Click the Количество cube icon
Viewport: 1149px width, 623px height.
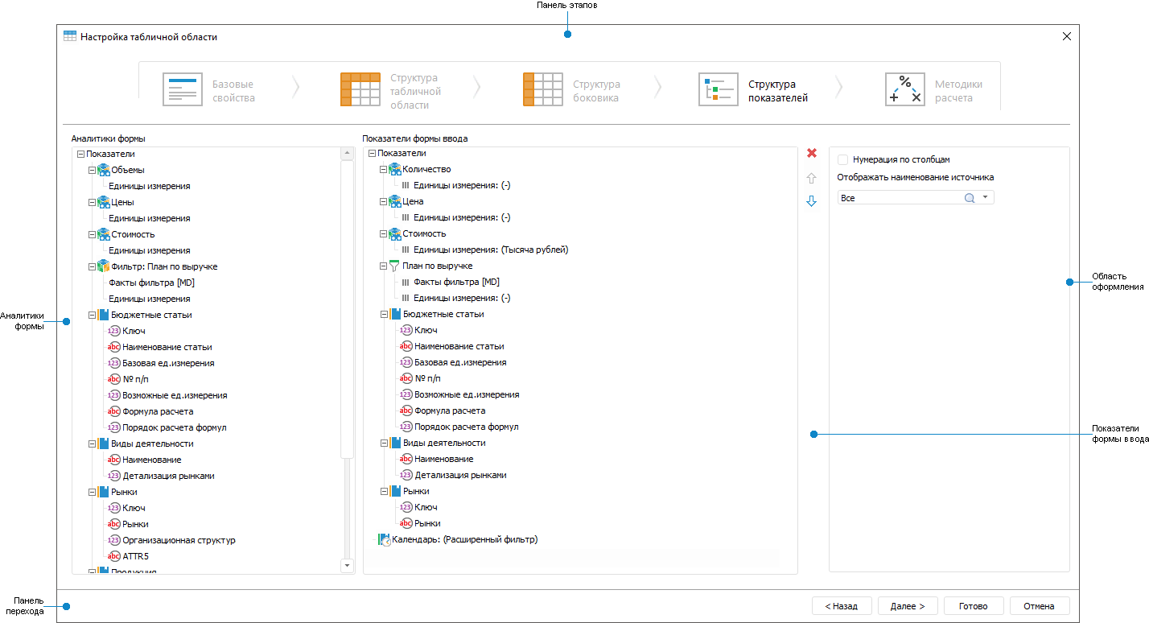click(x=394, y=169)
